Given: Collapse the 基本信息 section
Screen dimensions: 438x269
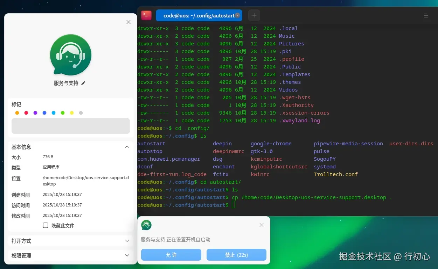Looking at the screenshot, I should pyautogui.click(x=127, y=147).
